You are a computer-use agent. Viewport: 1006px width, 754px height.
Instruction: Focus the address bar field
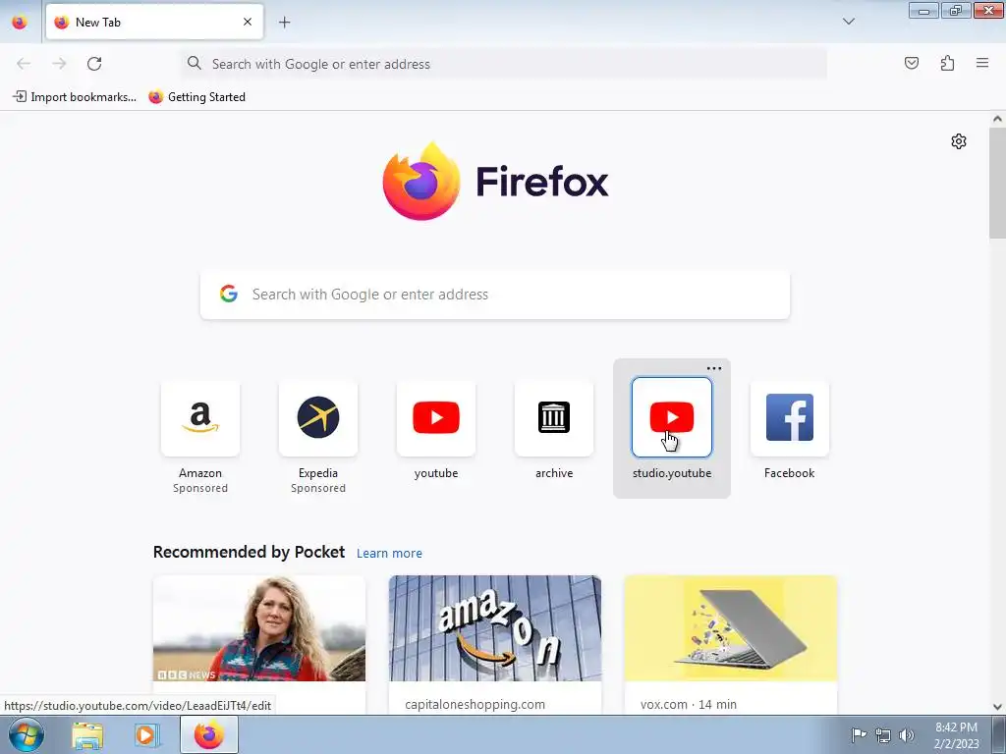[504, 64]
